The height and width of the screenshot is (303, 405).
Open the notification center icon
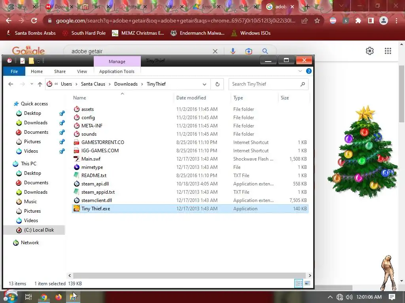tap(392, 297)
